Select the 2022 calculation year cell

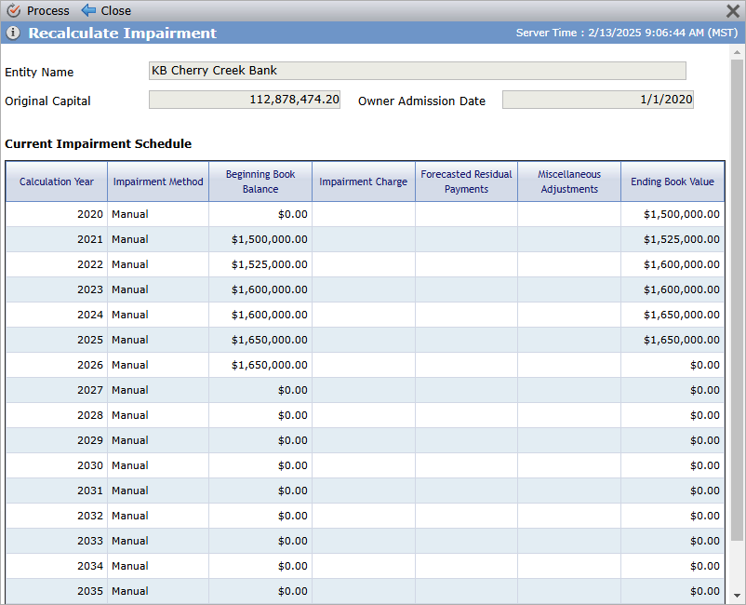point(57,264)
